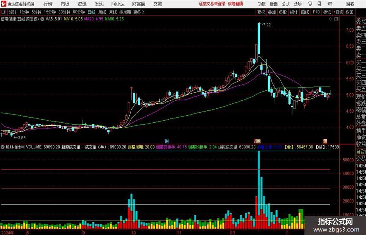The height and width of the screenshot is (235, 366).
Task: Switch to 15分钟 period tab
Action: pyautogui.click(x=50, y=12)
